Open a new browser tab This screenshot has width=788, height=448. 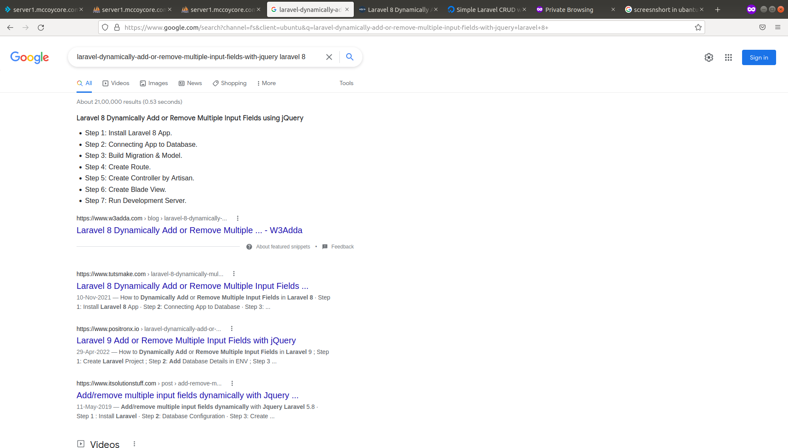[x=717, y=9]
